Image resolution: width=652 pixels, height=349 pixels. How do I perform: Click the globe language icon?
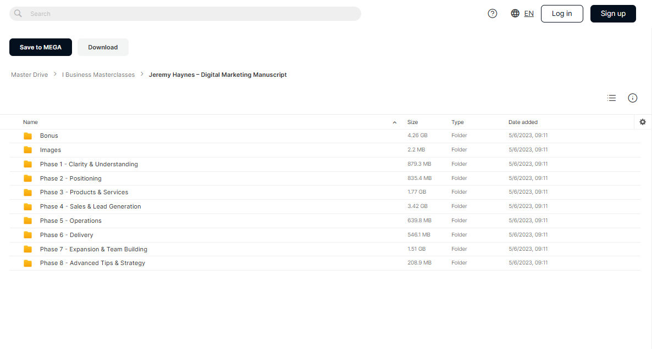tap(515, 13)
